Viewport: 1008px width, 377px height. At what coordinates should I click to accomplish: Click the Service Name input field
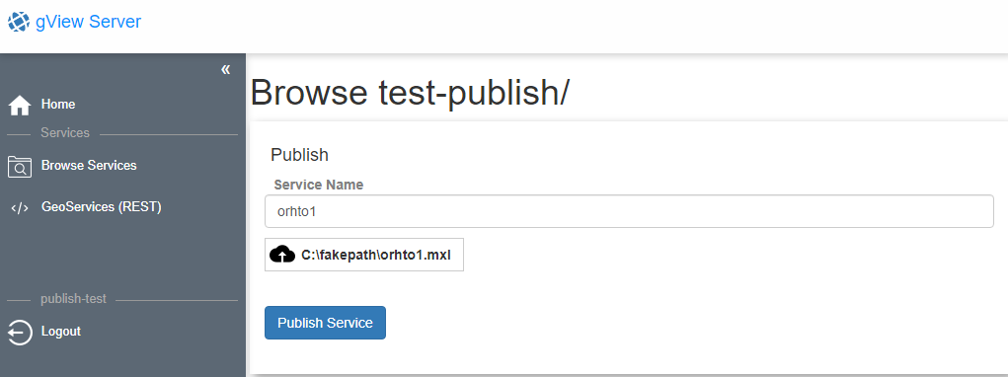(x=629, y=211)
